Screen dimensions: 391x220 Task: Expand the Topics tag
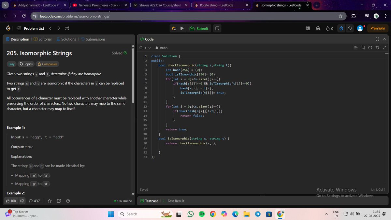(x=26, y=64)
